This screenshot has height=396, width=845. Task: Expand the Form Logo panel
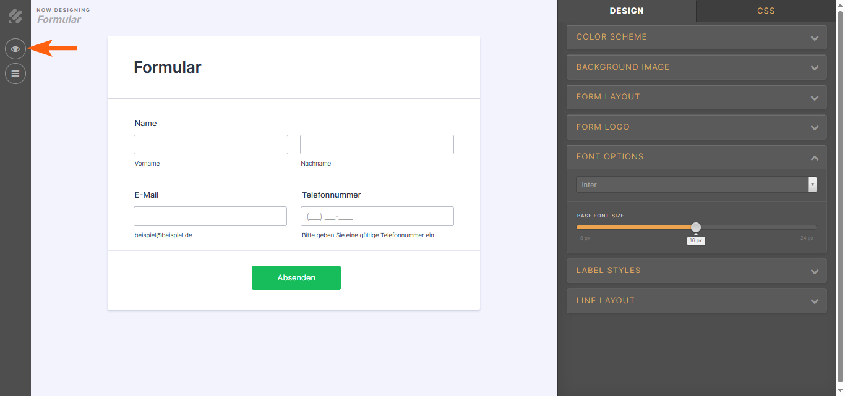(x=697, y=127)
